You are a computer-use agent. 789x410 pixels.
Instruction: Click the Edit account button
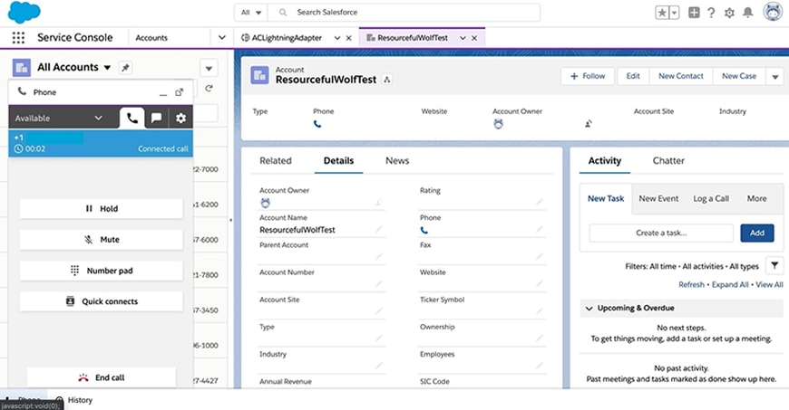633,76
